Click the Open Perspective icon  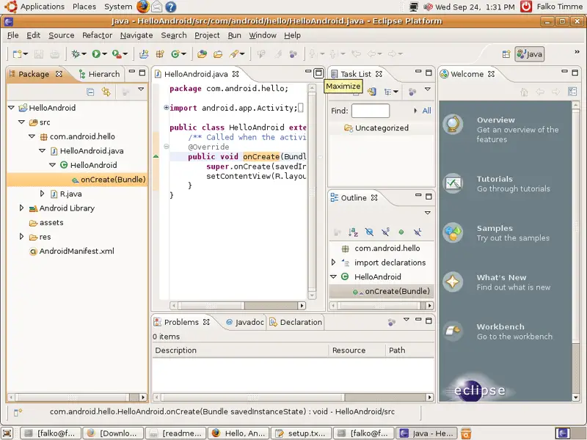506,54
